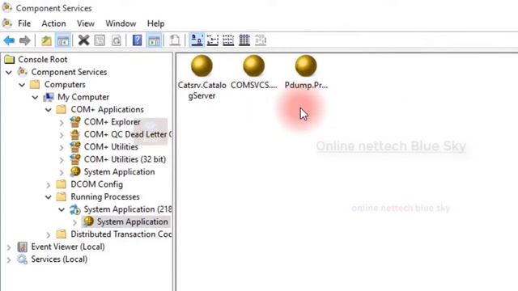The image size is (518, 291).
Task: Click the Export List page icon
Action: coord(175,40)
